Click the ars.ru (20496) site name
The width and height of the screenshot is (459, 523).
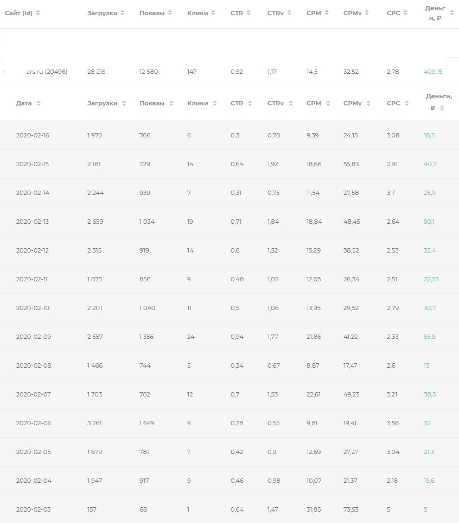pos(47,72)
